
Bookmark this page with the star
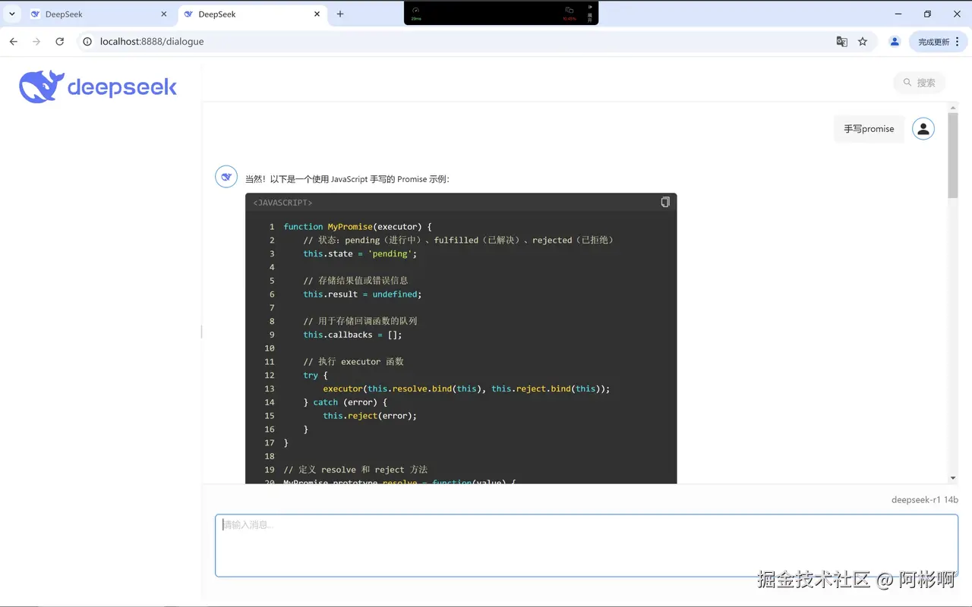863,42
